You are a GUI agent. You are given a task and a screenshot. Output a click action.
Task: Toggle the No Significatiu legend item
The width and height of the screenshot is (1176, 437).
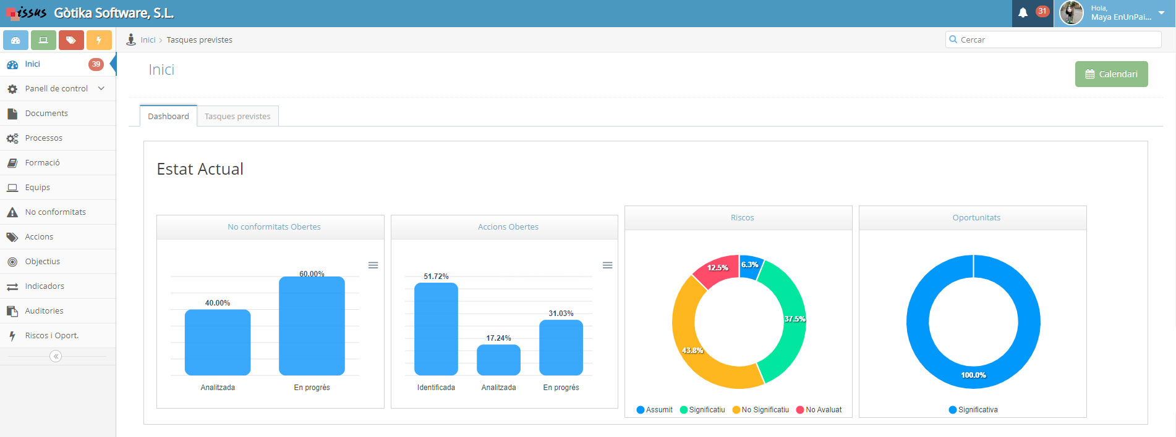pyautogui.click(x=761, y=410)
